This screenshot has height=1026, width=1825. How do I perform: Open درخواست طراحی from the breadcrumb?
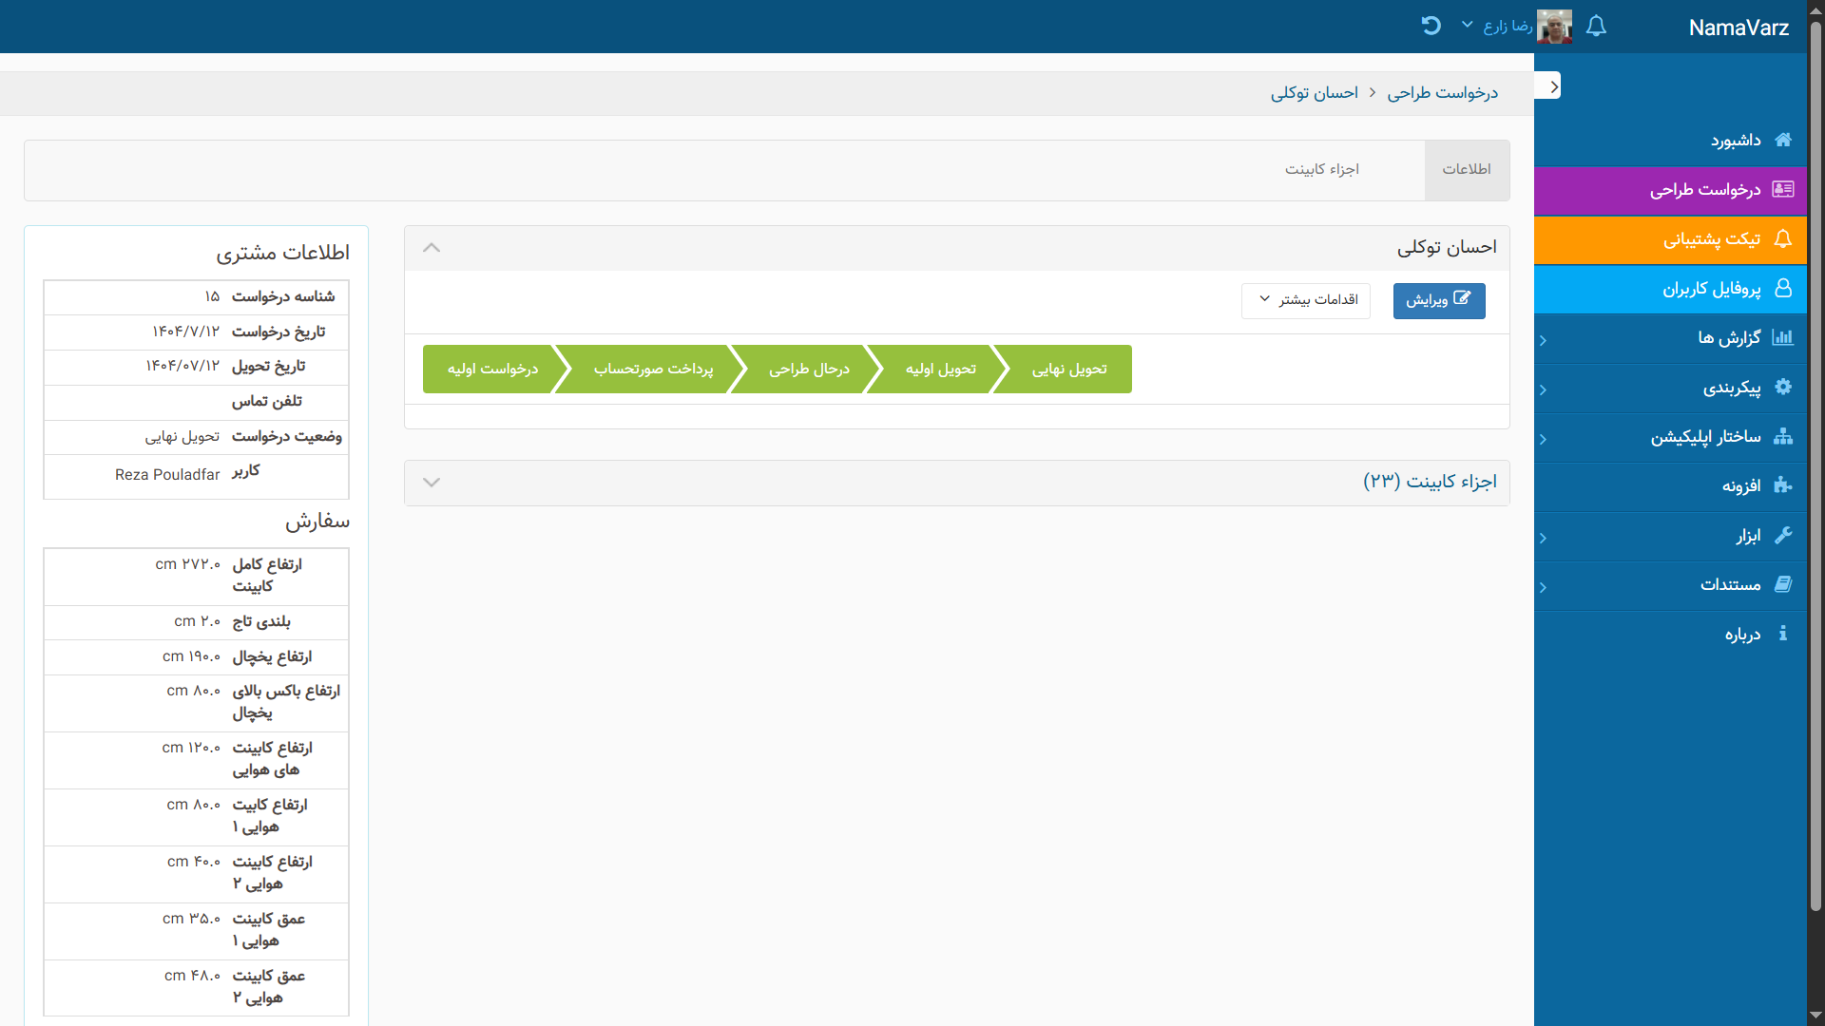point(1443,92)
